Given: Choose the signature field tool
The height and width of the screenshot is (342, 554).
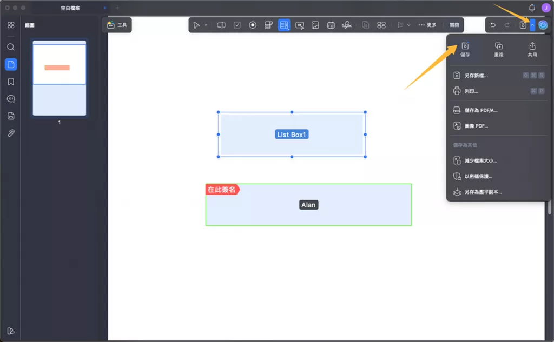Looking at the screenshot, I should (347, 25).
